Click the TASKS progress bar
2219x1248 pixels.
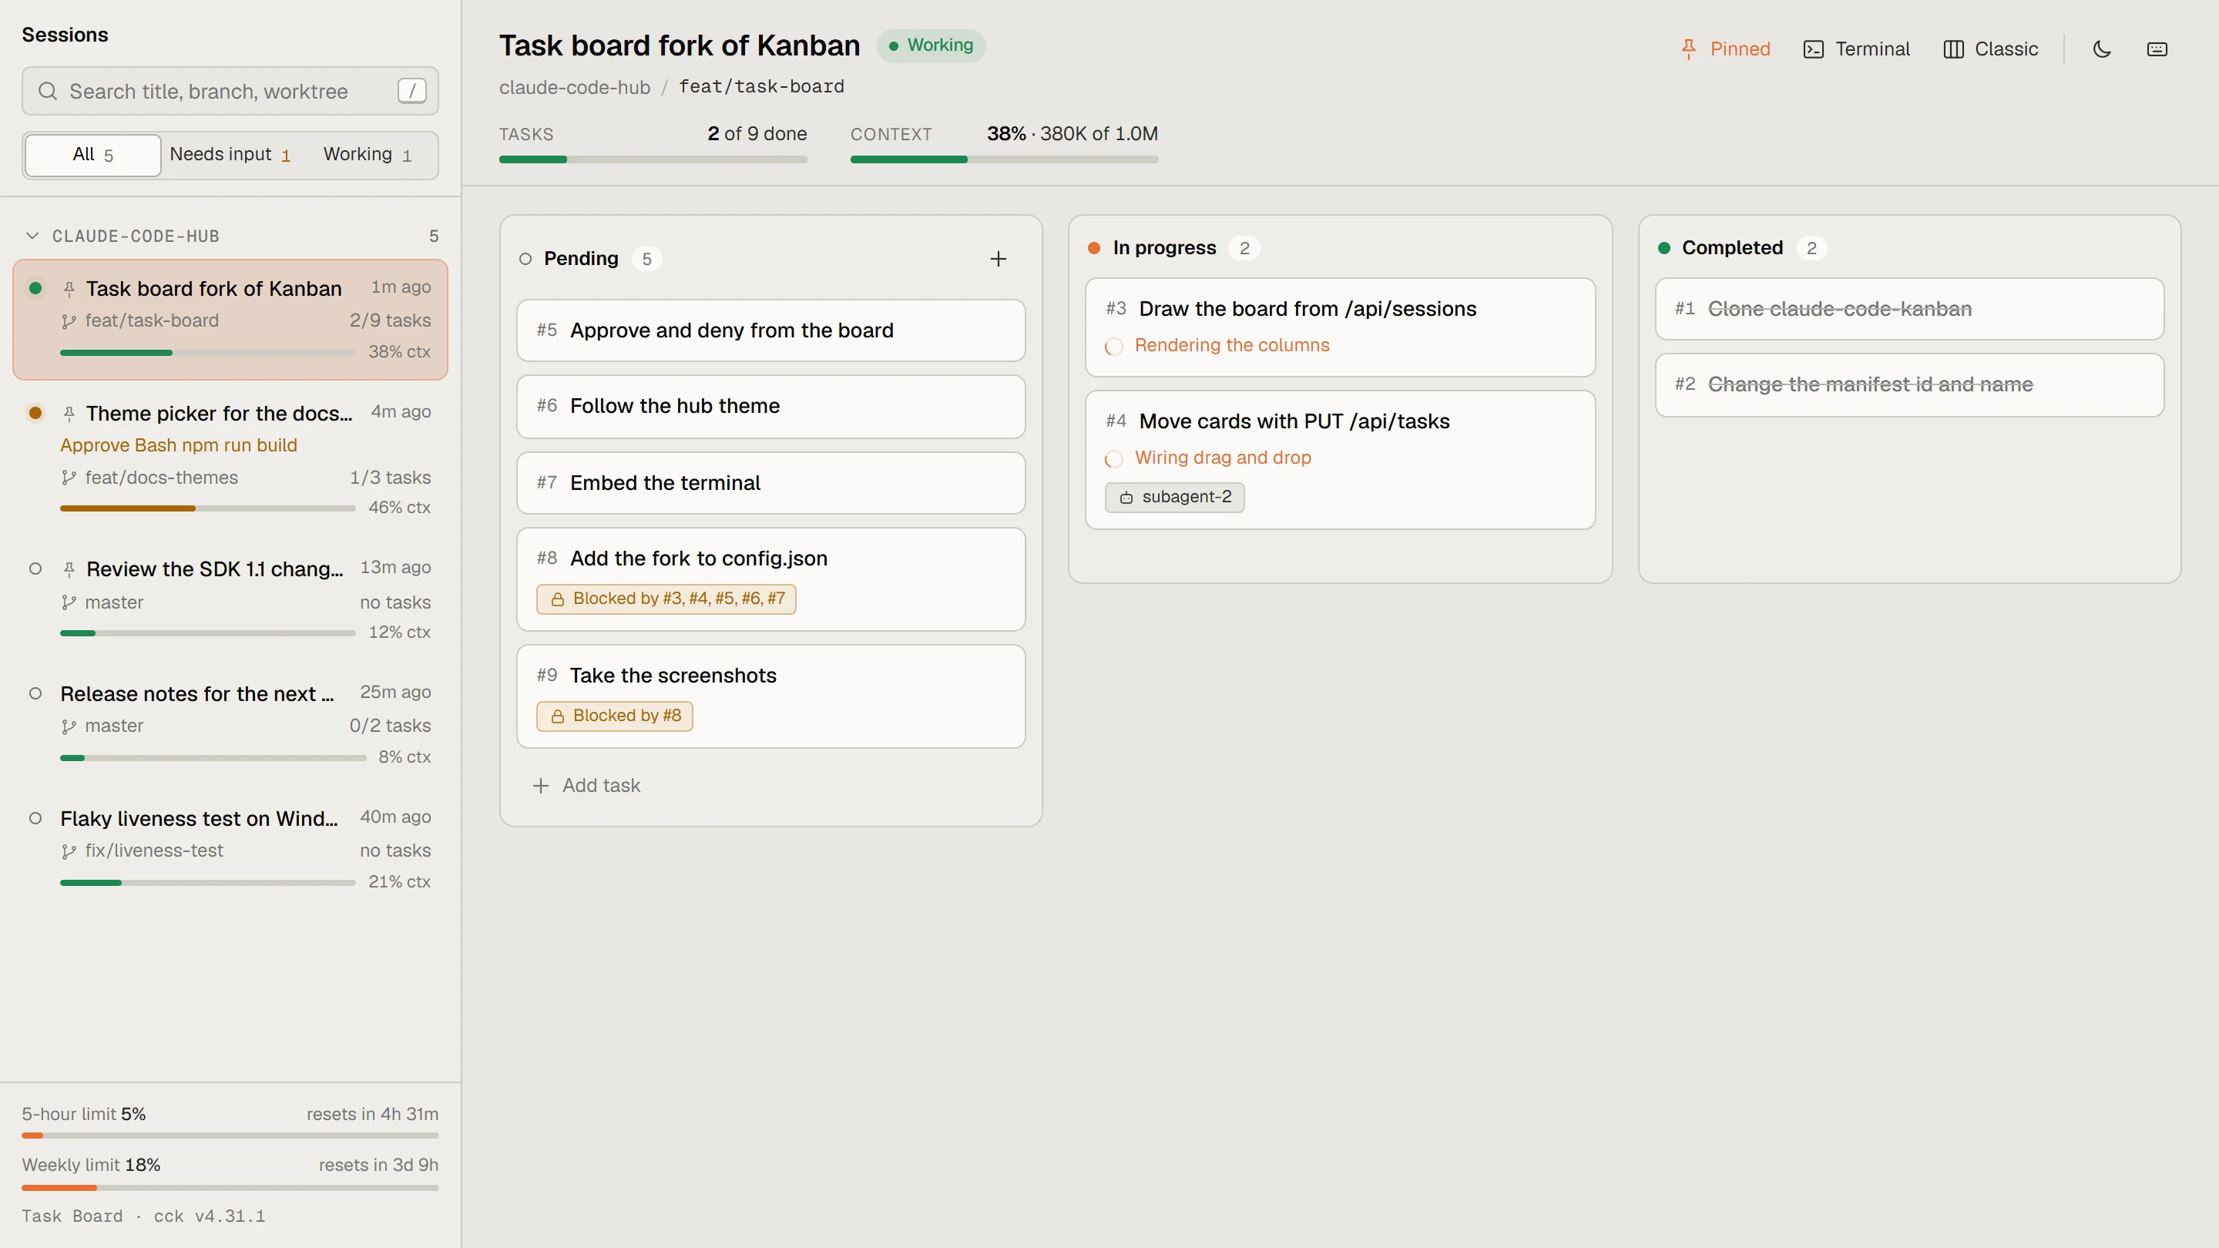(x=653, y=159)
